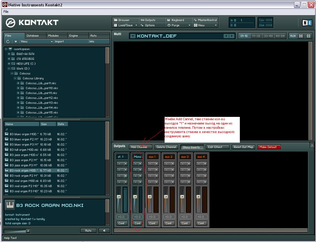
Task: Select B3 blues organ MOD instrument icon
Action: click(x=7, y=134)
